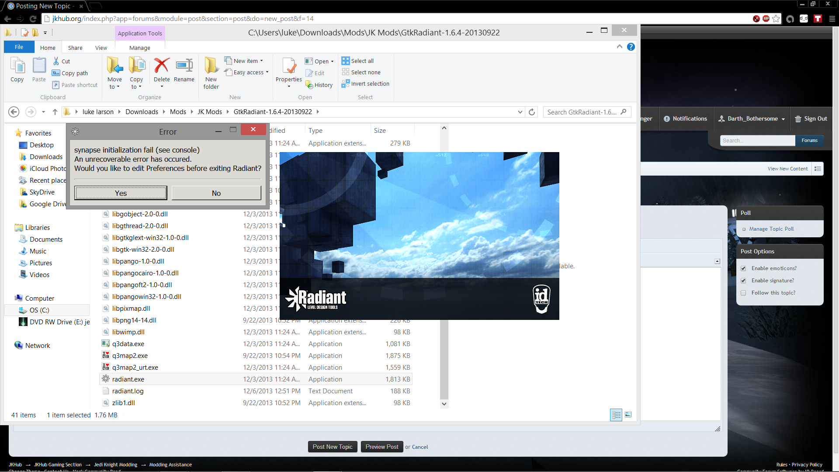839x472 pixels.
Task: Check Follow this topic checkbox
Action: (x=743, y=293)
